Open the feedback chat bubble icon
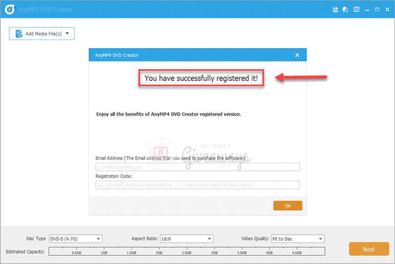Screen dimensions: 395x264 tap(345, 9)
